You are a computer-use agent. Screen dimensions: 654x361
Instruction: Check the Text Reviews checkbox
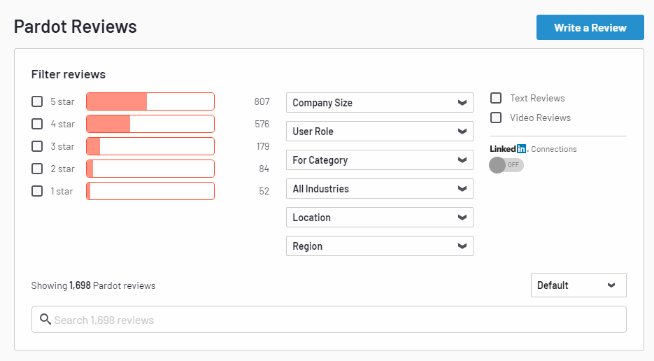click(x=496, y=98)
